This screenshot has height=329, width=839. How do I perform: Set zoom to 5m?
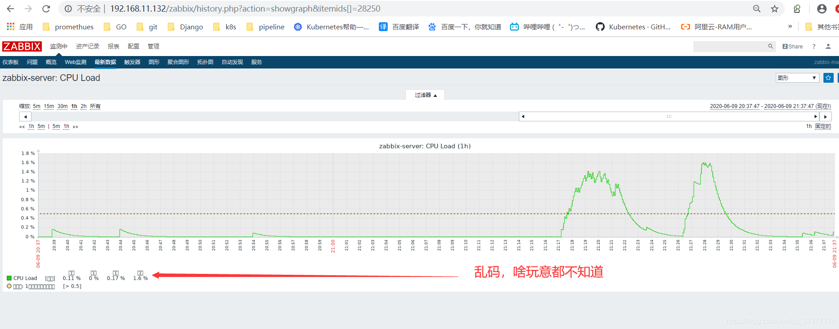36,106
